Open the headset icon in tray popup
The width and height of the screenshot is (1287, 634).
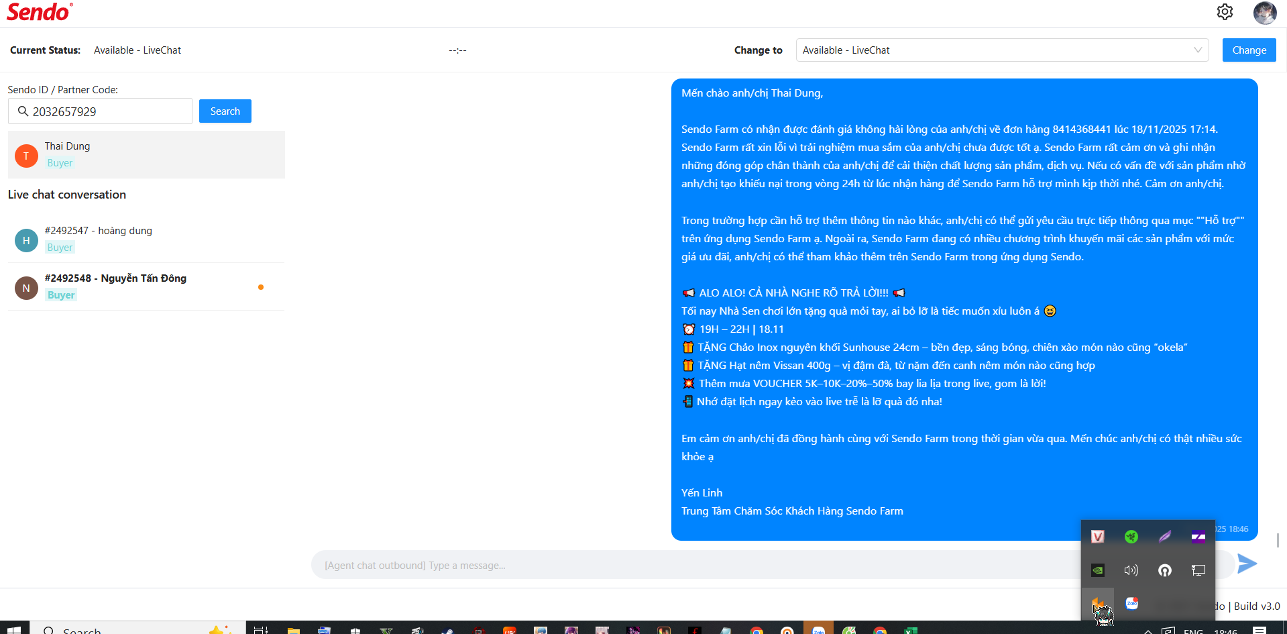(1165, 570)
